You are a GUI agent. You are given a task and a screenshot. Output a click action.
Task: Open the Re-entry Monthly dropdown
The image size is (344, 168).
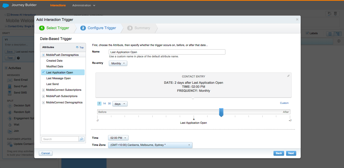click(x=118, y=63)
